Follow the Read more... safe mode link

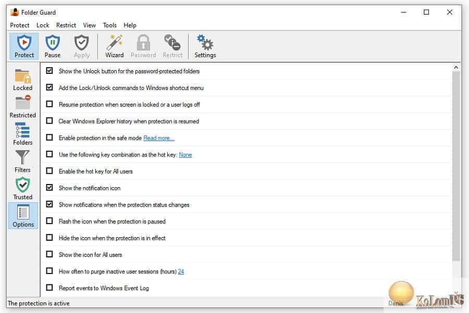[x=159, y=138]
